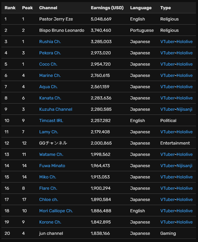The width and height of the screenshot is (198, 242).
Task: Click Miko Ch. channel link
Action: [47, 177]
